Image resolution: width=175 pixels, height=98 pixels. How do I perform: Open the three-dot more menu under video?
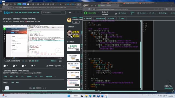63,66
